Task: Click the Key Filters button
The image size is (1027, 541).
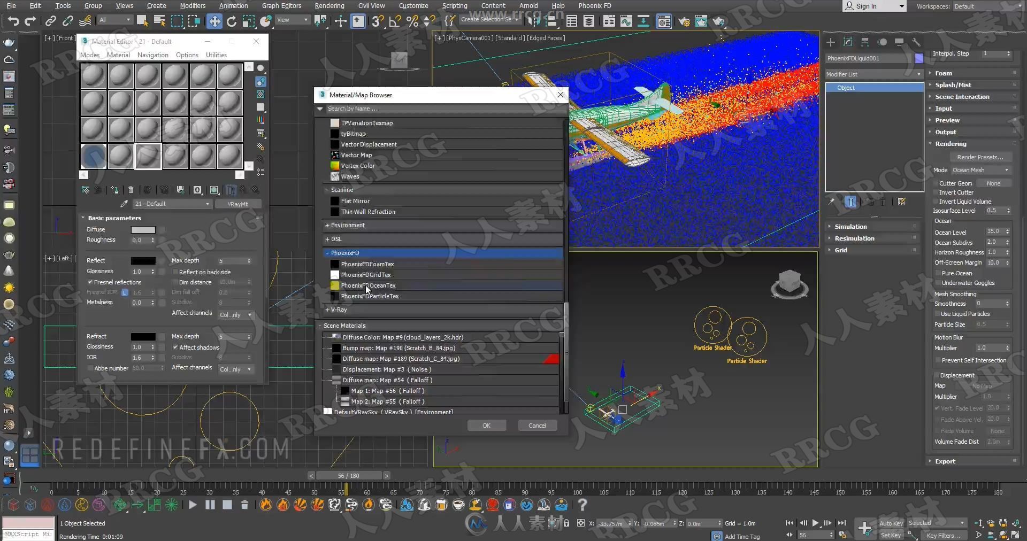Action: point(943,535)
